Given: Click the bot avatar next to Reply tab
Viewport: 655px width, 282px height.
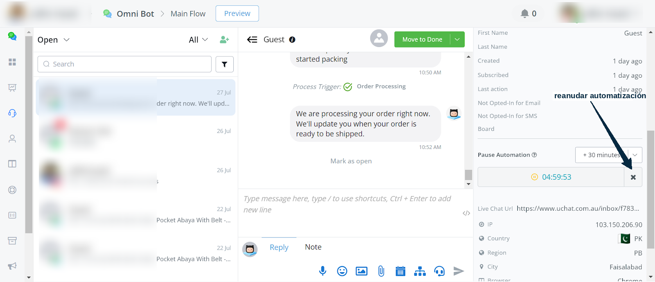Looking at the screenshot, I should pos(250,249).
